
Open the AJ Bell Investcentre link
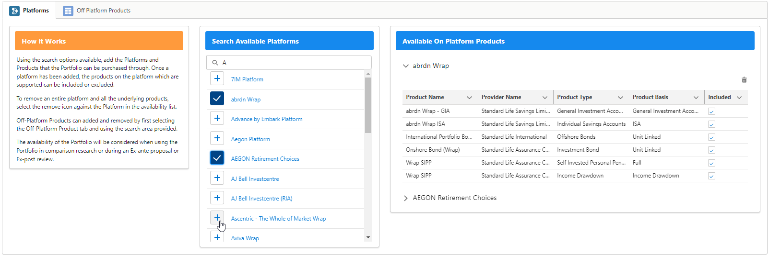point(255,179)
